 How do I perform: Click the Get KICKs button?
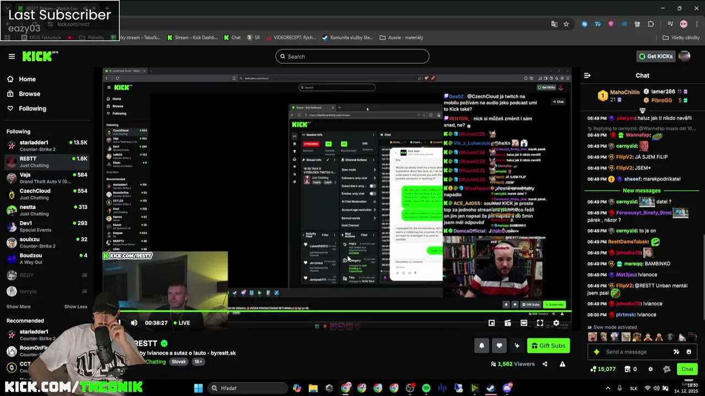coord(656,56)
